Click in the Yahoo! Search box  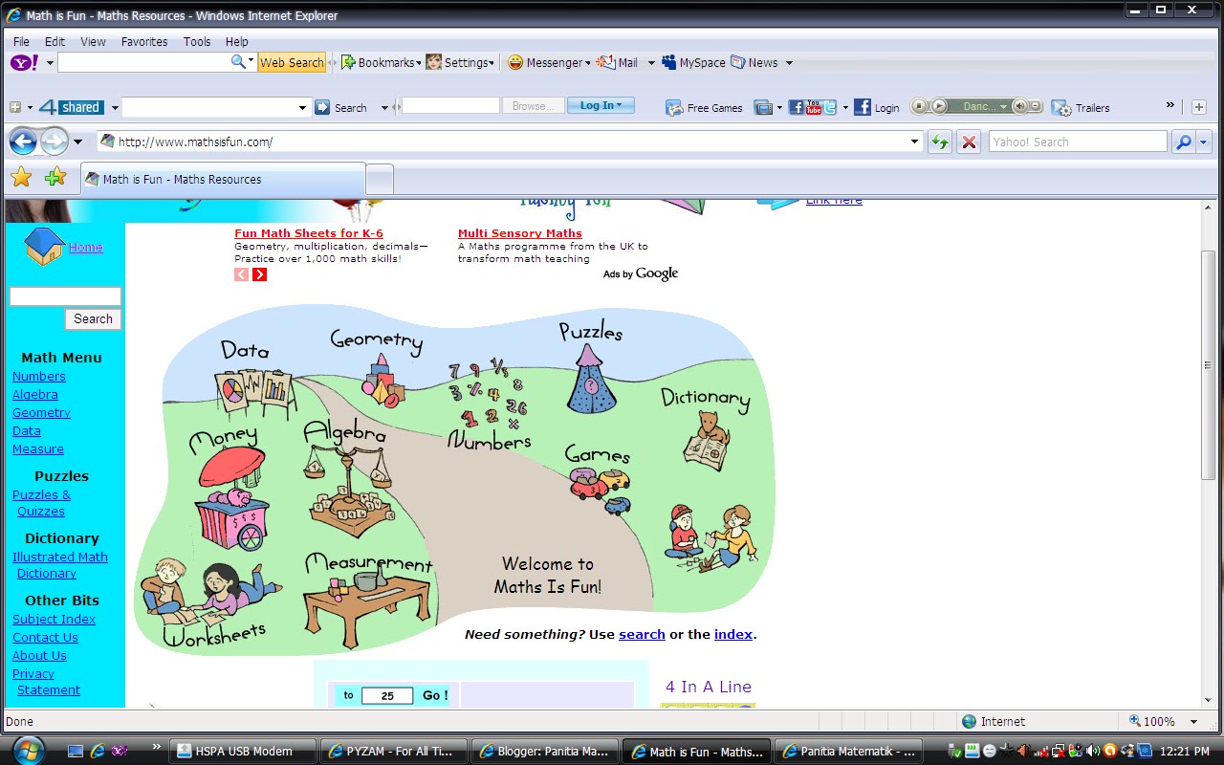tap(1078, 142)
